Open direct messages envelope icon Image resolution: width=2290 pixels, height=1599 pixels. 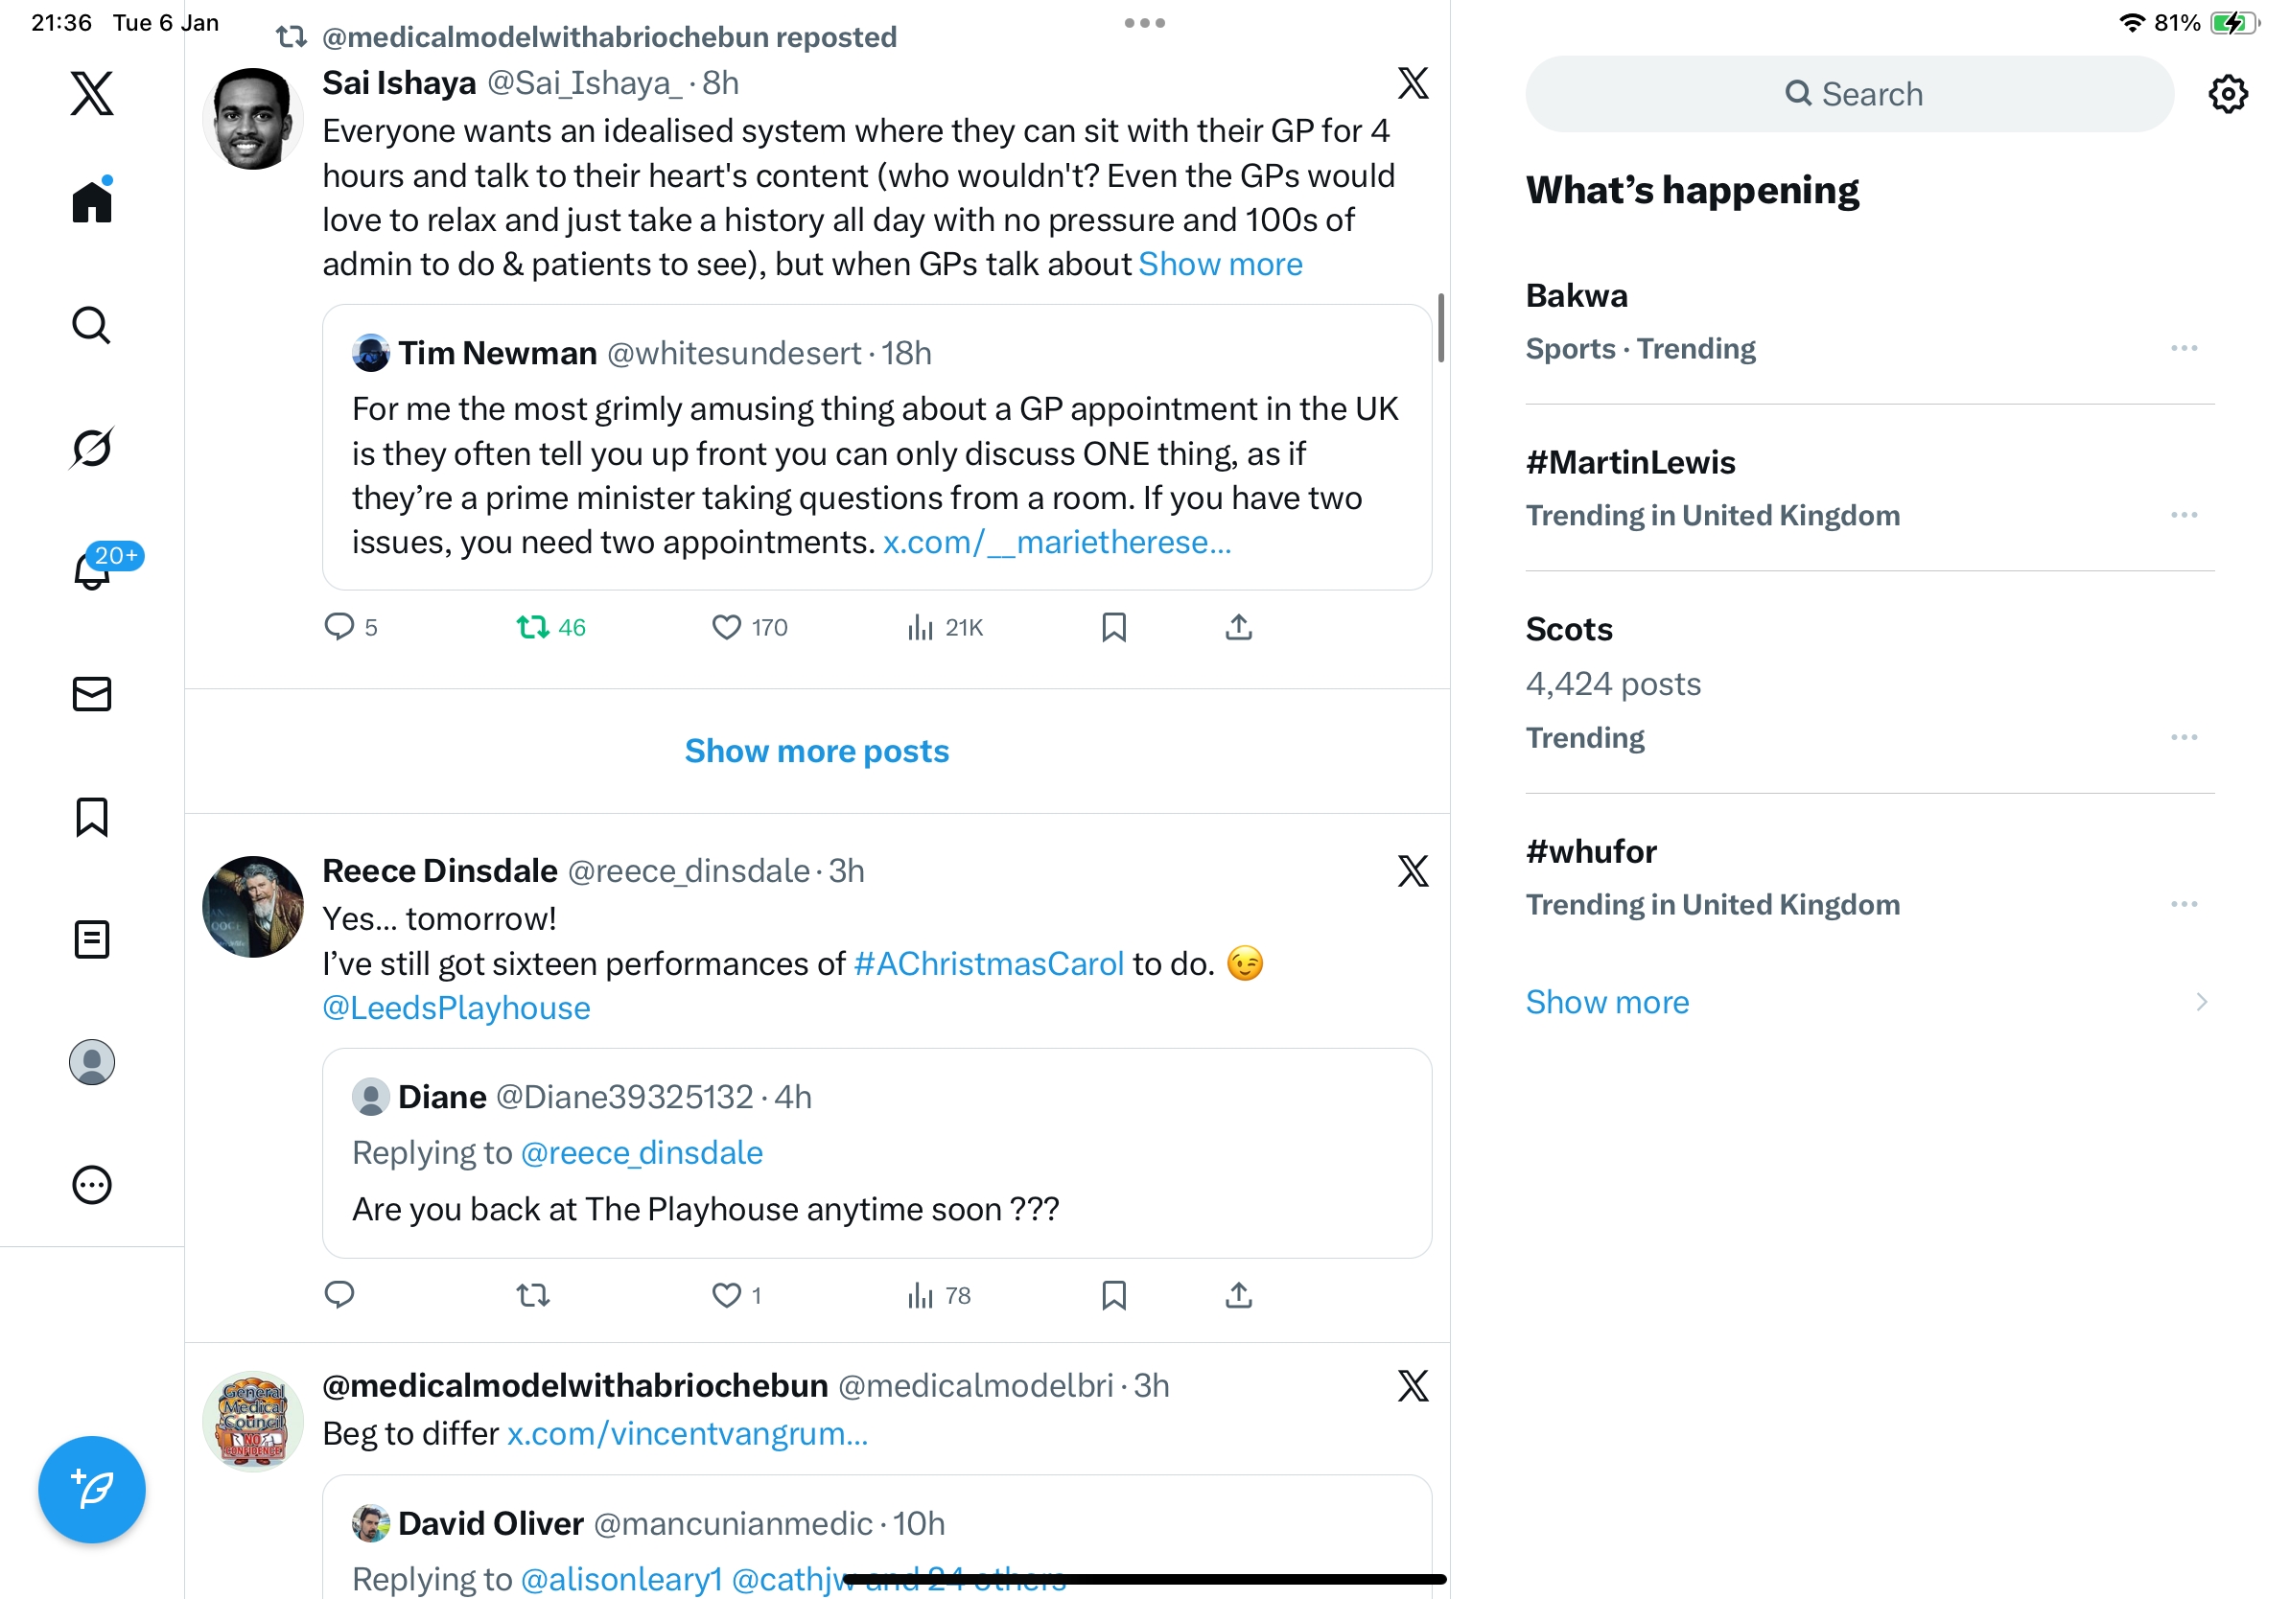[x=92, y=694]
